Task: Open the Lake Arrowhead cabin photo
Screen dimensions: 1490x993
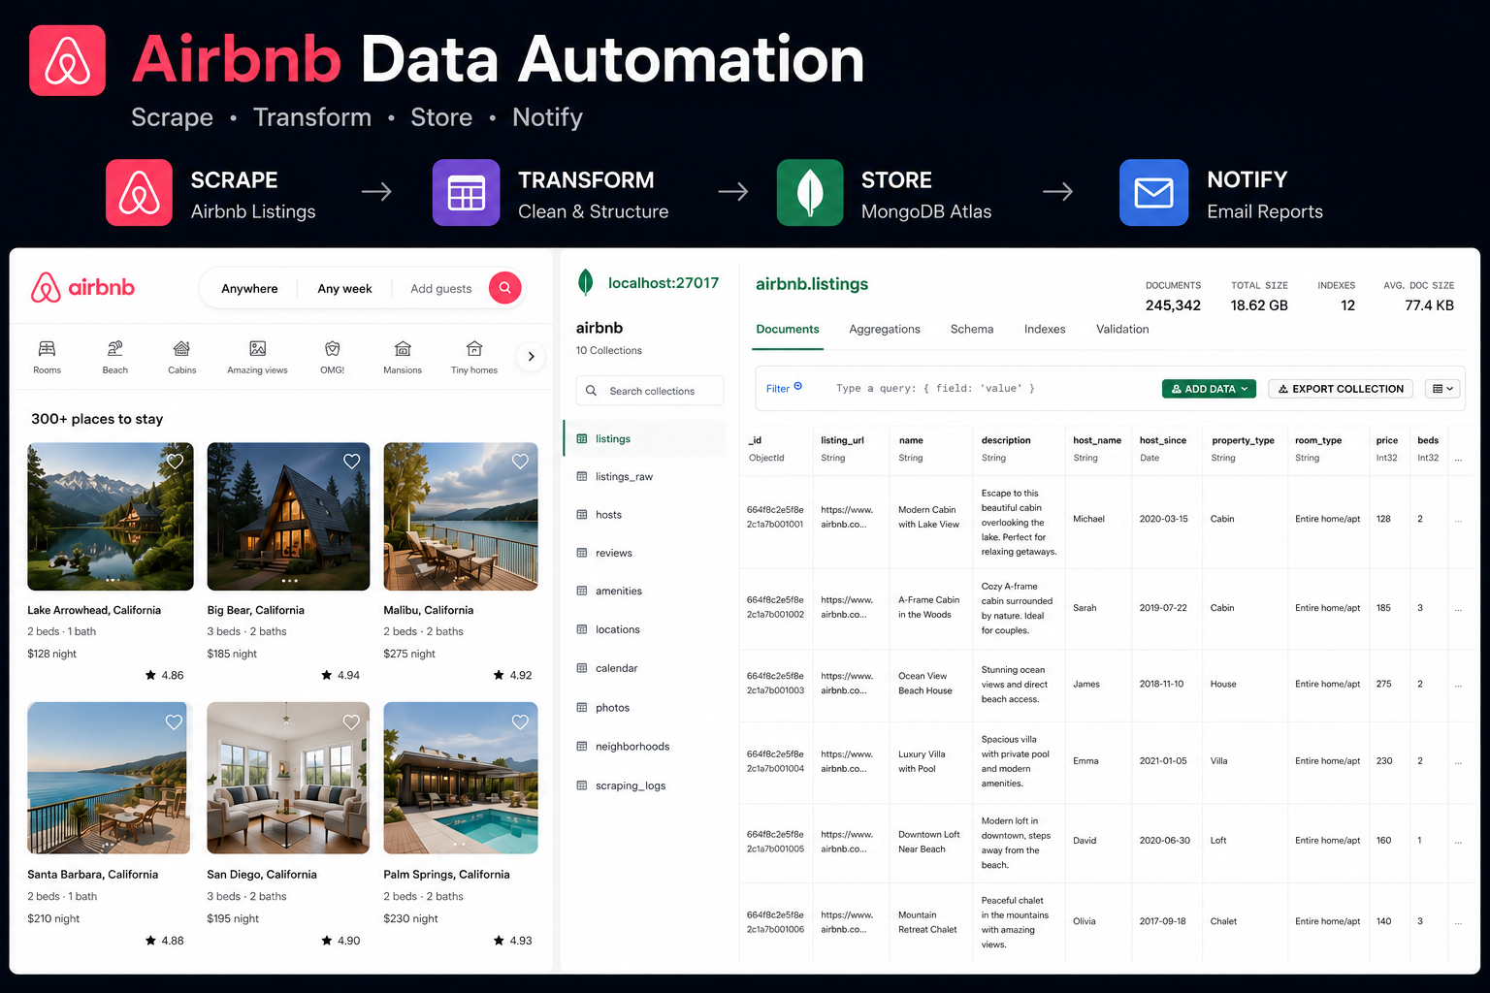Action: click(x=111, y=517)
